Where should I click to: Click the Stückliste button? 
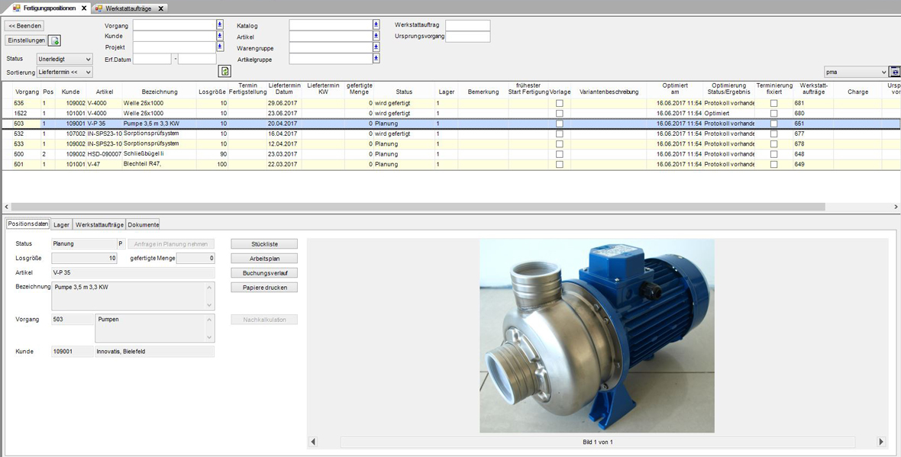264,244
